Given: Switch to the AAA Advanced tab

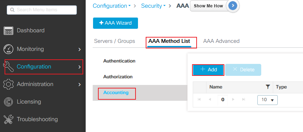Looking at the screenshot, I should point(221,41).
